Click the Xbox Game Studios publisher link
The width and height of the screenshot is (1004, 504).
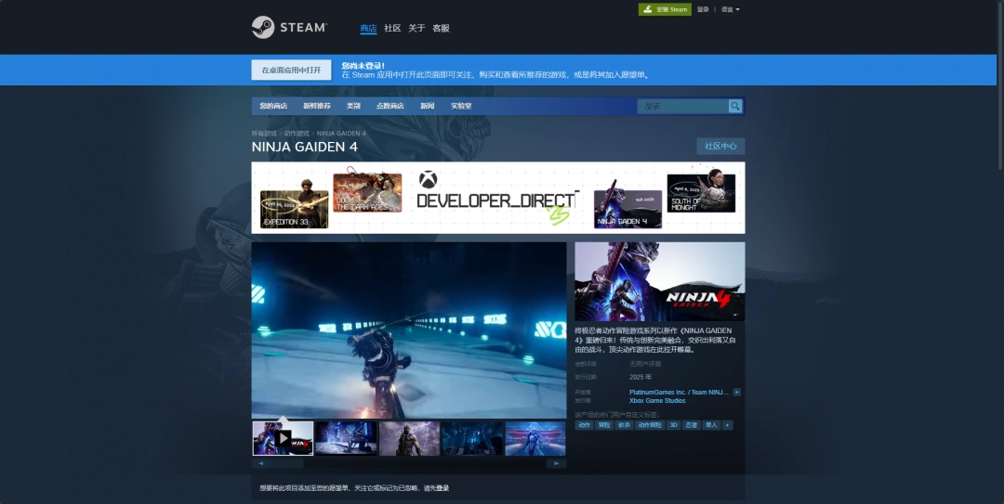pos(657,401)
